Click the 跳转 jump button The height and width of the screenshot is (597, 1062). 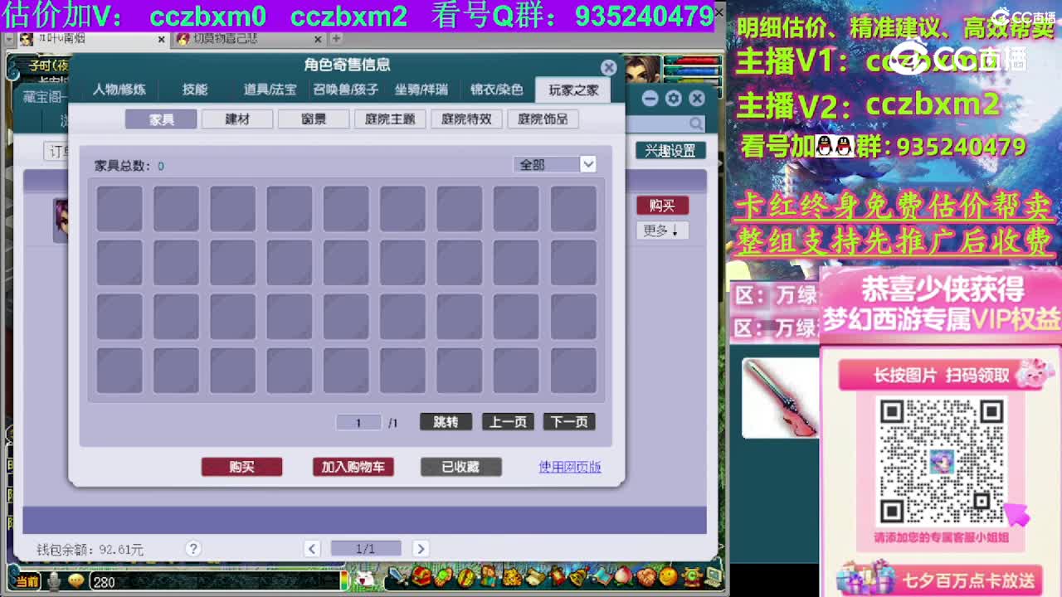point(446,422)
